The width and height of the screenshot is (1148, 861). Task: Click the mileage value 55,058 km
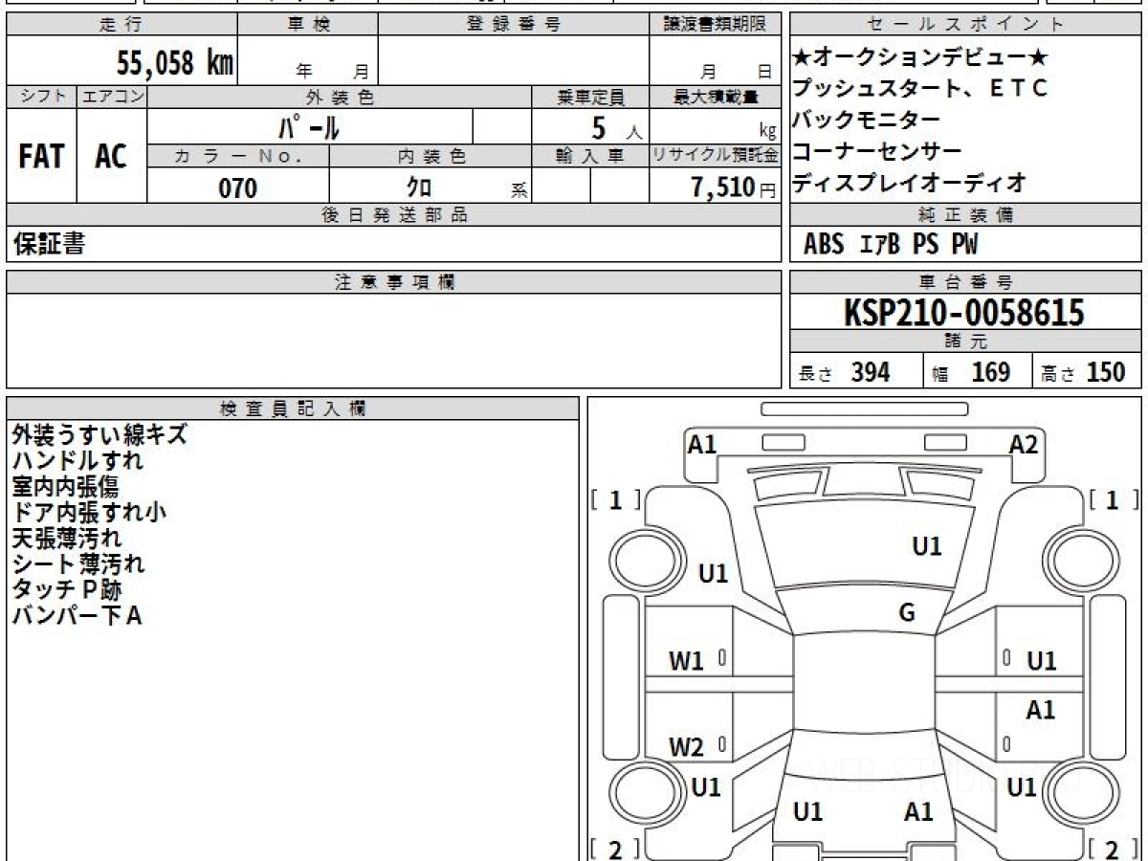click(174, 64)
